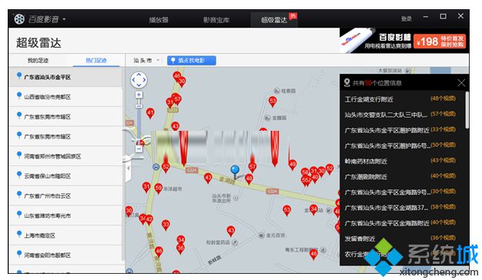The image size is (482, 280).
Task: Open the 影音宝库 tab
Action: point(216,20)
